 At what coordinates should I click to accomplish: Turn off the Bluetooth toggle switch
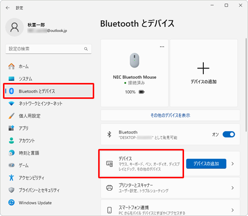229,135
